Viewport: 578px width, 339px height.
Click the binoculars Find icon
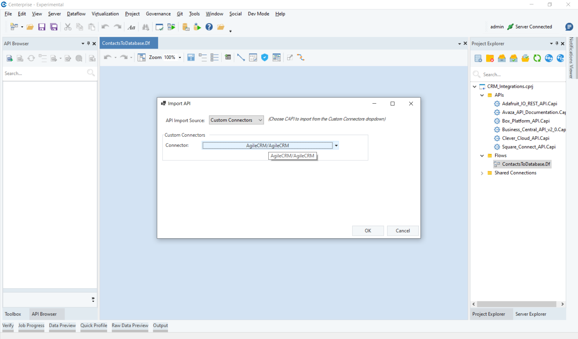coord(146,27)
